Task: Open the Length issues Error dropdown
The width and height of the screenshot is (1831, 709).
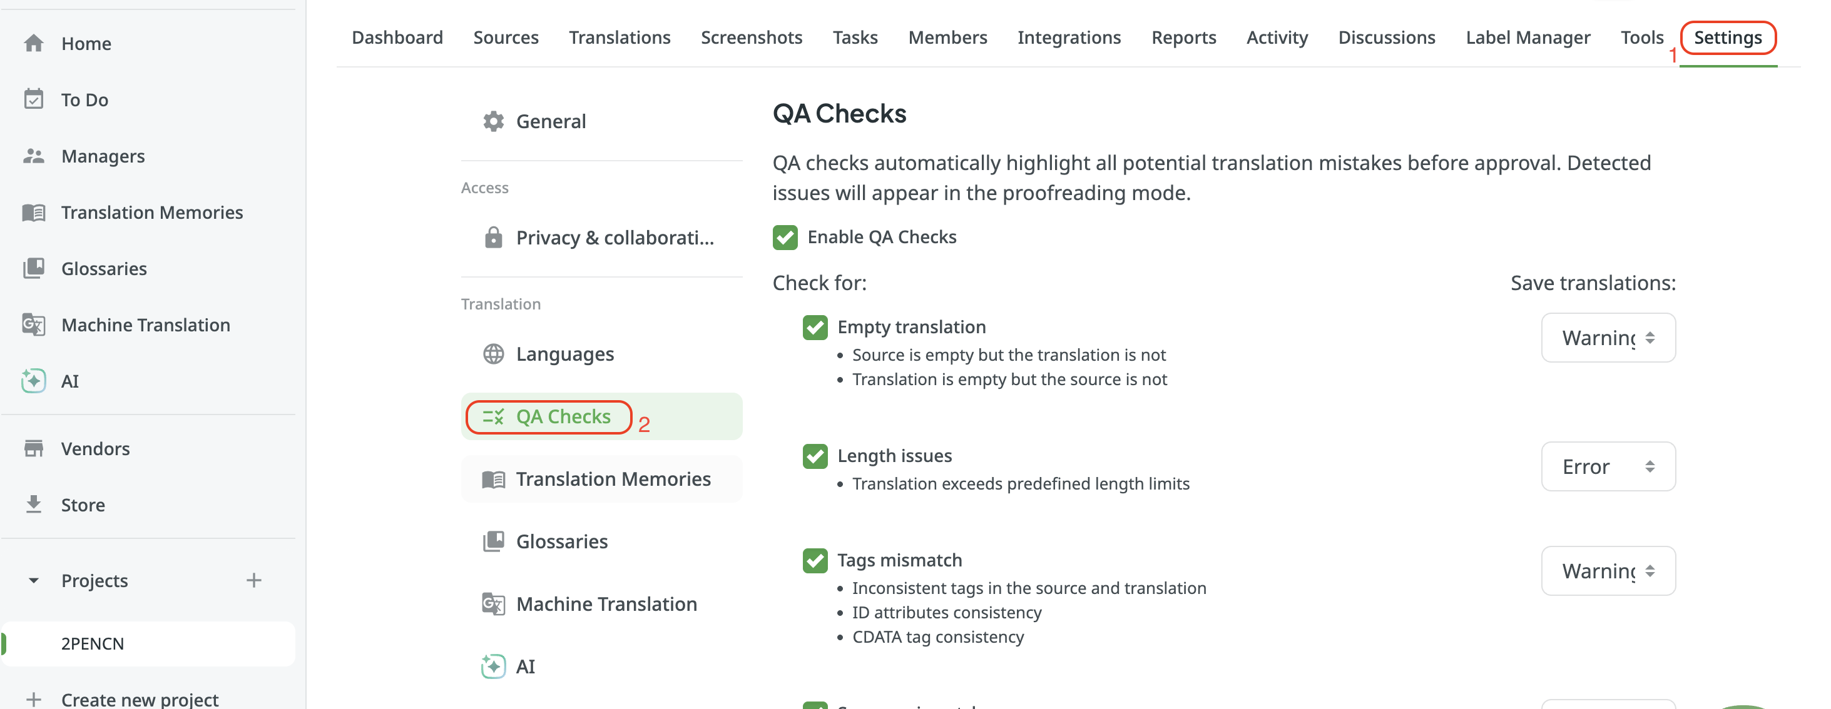Action: [1608, 467]
